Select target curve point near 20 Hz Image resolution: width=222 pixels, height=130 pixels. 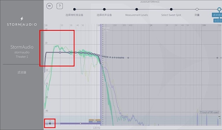60,52
